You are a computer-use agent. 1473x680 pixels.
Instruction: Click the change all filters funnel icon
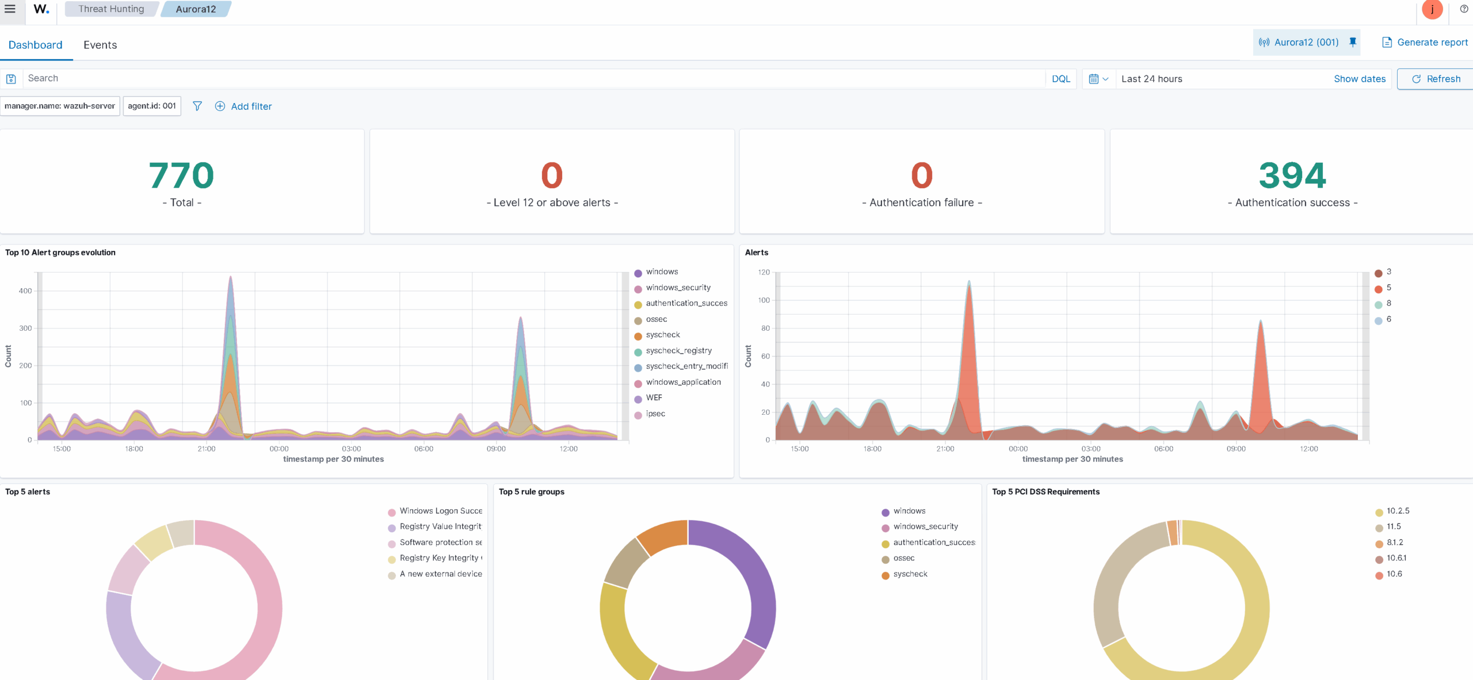(197, 106)
